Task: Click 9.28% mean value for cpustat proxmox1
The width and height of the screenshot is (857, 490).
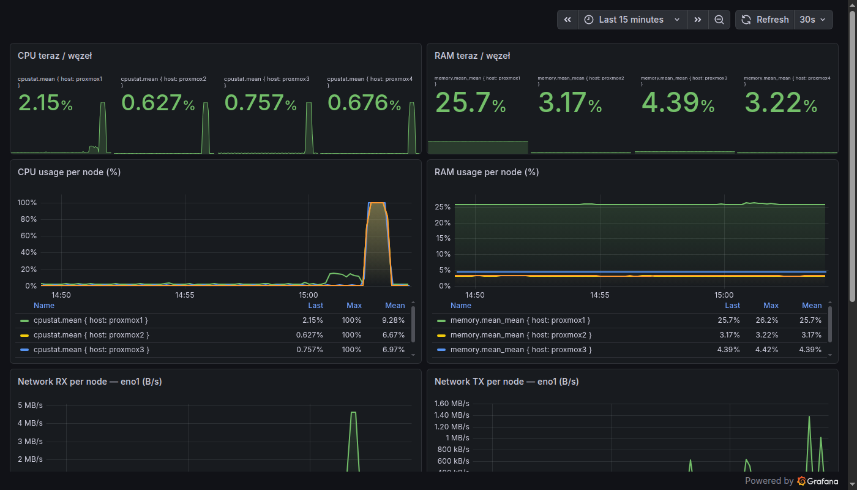Action: tap(393, 320)
